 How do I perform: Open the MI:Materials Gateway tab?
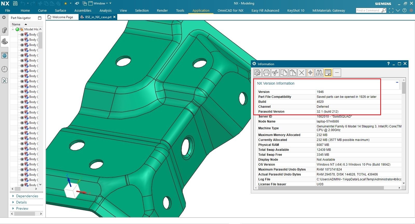click(329, 10)
